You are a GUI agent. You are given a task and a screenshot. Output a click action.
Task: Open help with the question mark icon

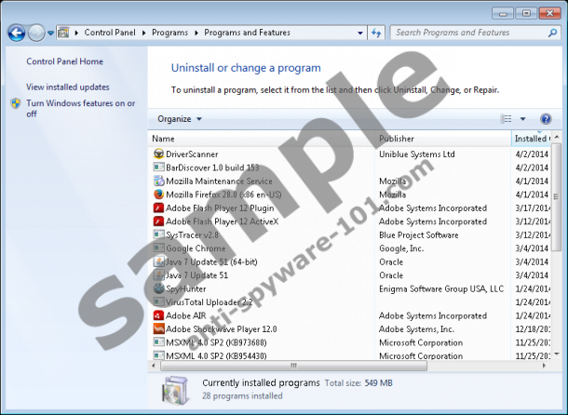click(547, 119)
